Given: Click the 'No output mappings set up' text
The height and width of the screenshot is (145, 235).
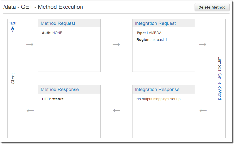Looking at the screenshot, I should coord(158,99).
